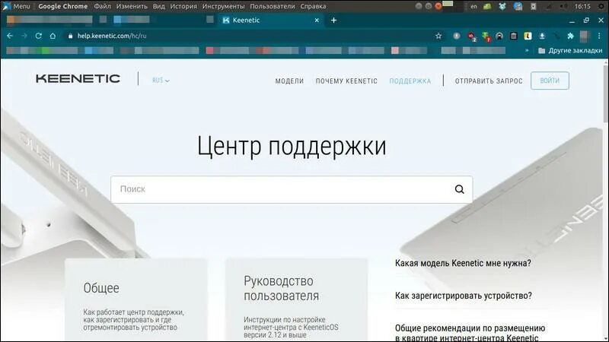The image size is (609, 342).
Task: Open the green download-arrow extension with red badge
Action: click(486, 36)
